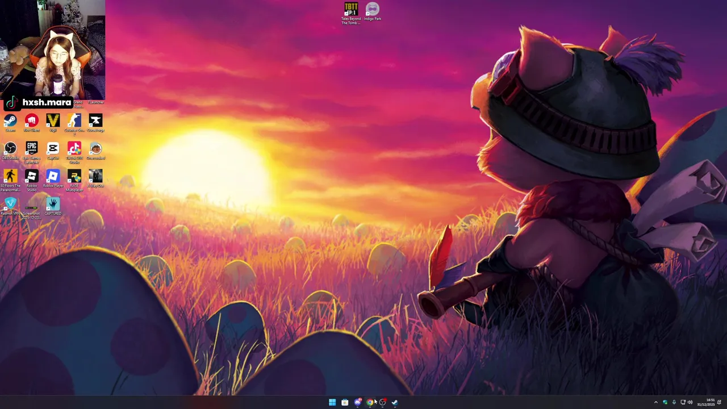Select the Steam desktop shortcut
Image resolution: width=727 pixels, height=409 pixels.
click(x=10, y=123)
